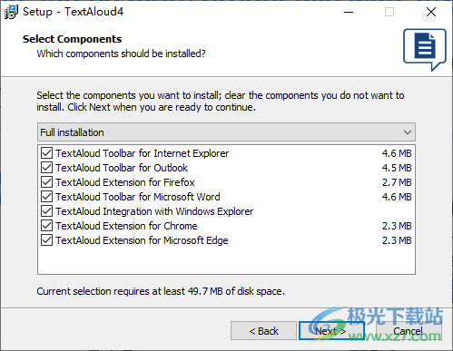453x351 pixels.
Task: Click the 'TextAloud Toolbar for Microsoft Word' label
Action: (x=138, y=197)
